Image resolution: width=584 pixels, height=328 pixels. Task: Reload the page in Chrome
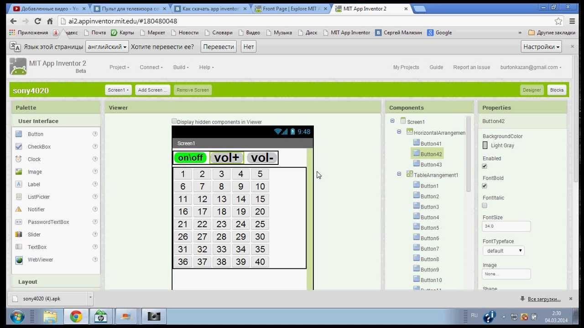click(x=37, y=21)
